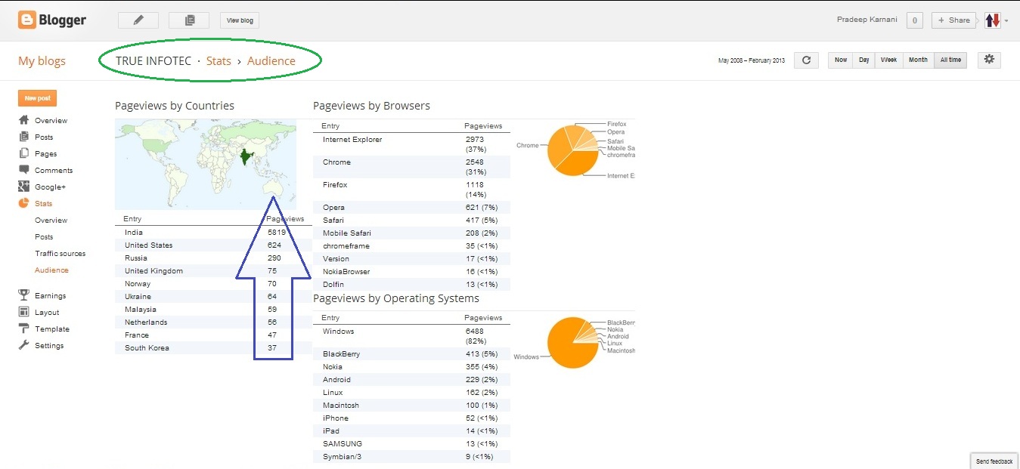The image size is (1020, 469).
Task: Open the profile avatar menu
Action: 993,20
